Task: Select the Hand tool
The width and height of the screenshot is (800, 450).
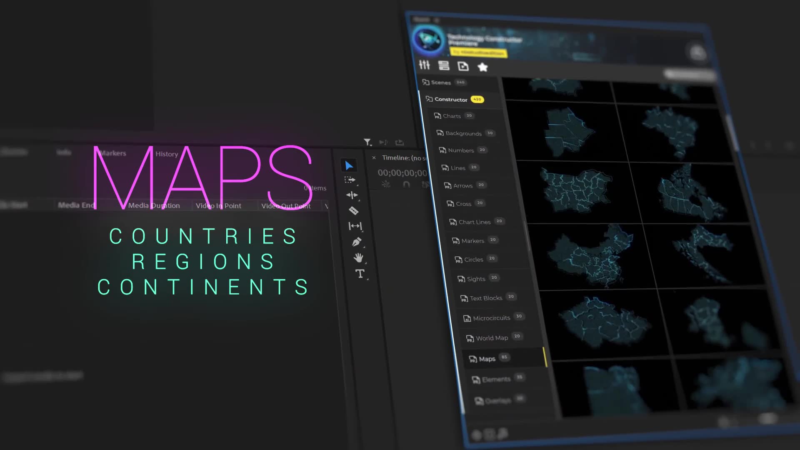Action: [x=358, y=257]
